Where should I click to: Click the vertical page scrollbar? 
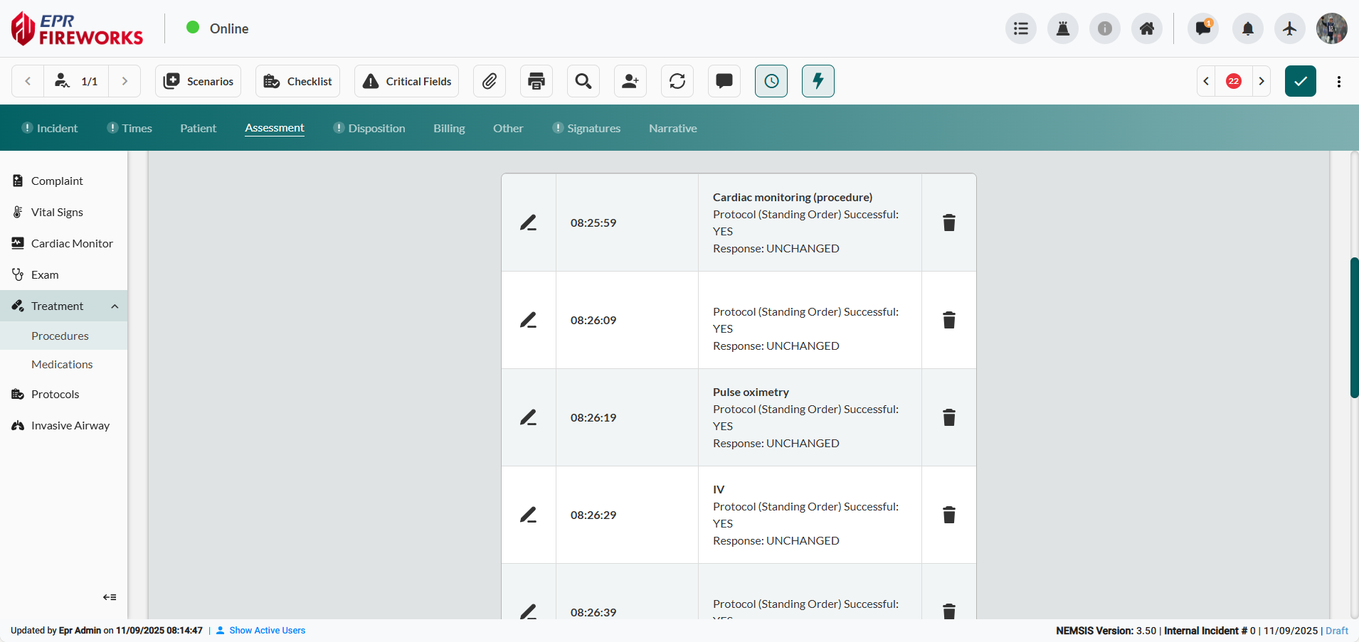(x=1354, y=327)
